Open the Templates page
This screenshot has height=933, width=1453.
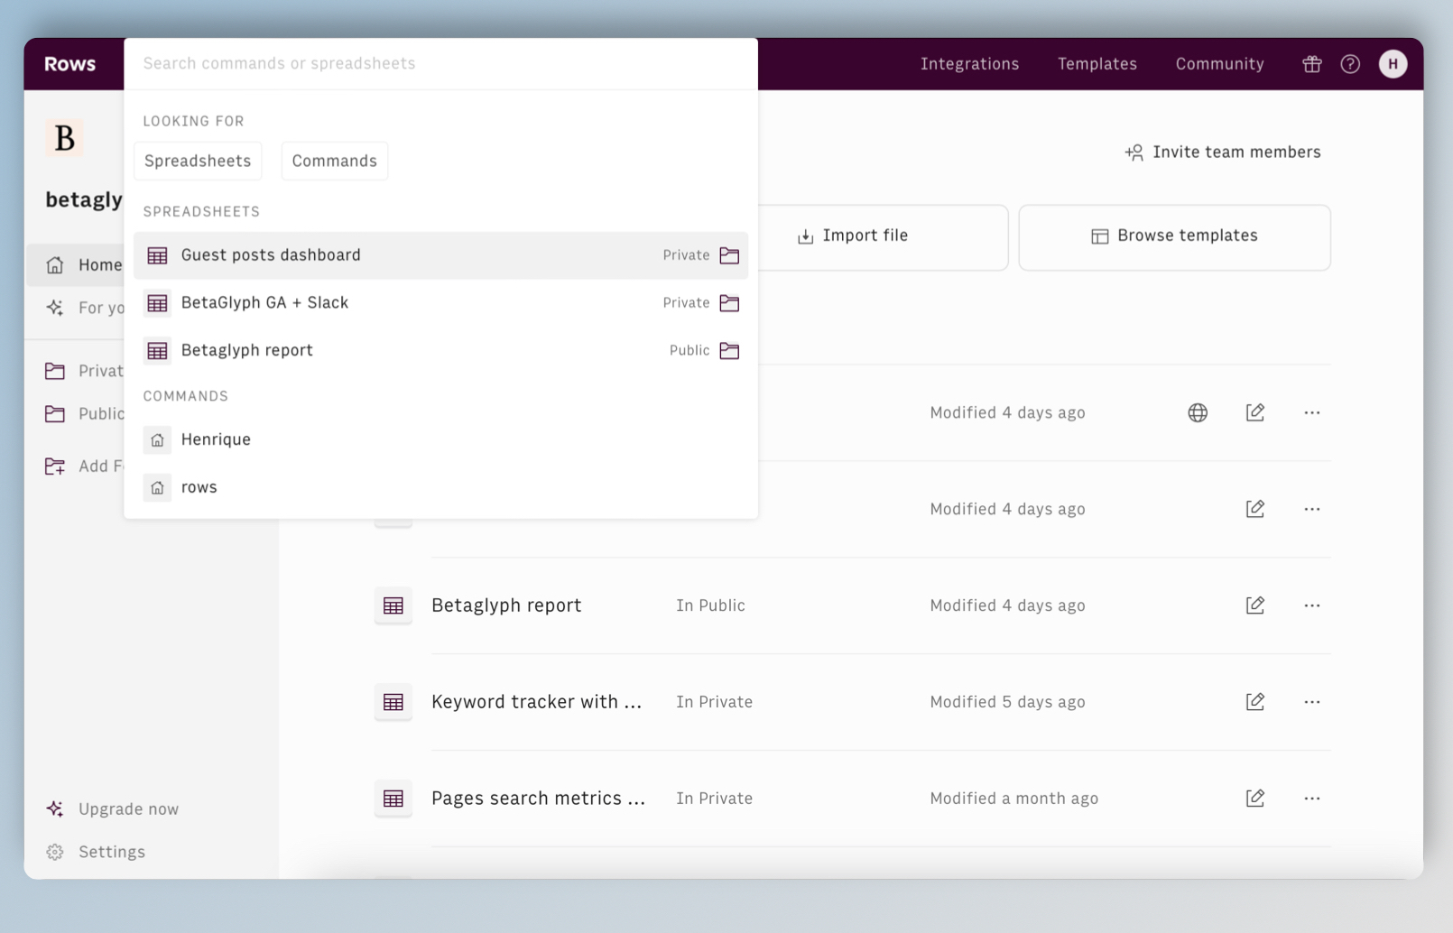coord(1097,64)
